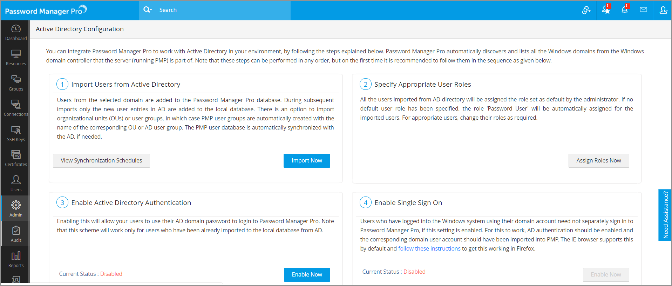Open the bell notifications icon

[625, 9]
